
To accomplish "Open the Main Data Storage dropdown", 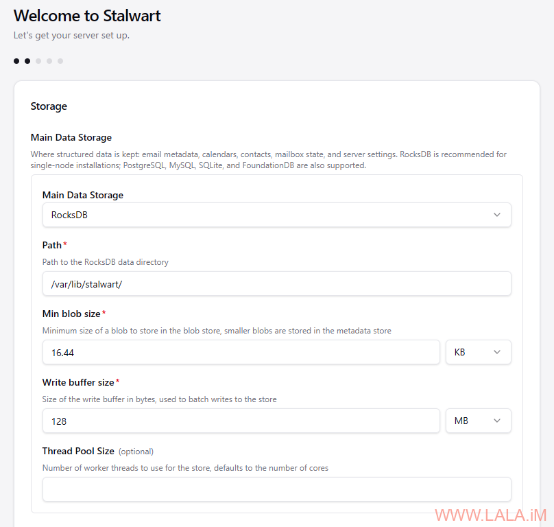I will tap(276, 215).
